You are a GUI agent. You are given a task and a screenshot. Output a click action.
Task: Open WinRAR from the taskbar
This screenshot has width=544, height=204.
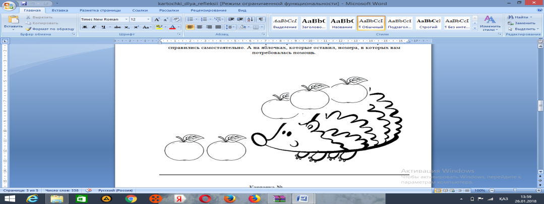(278, 199)
